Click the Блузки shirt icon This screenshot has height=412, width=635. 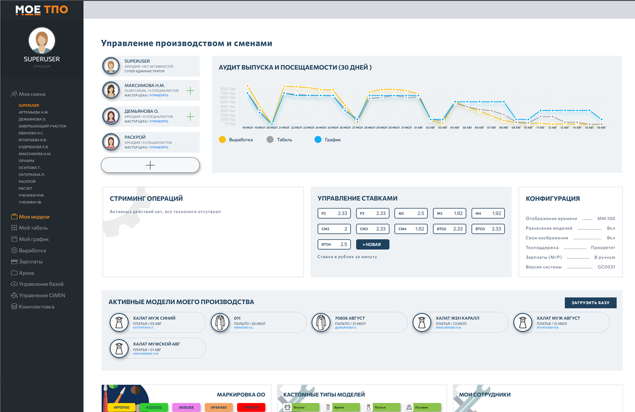pyautogui.click(x=288, y=408)
